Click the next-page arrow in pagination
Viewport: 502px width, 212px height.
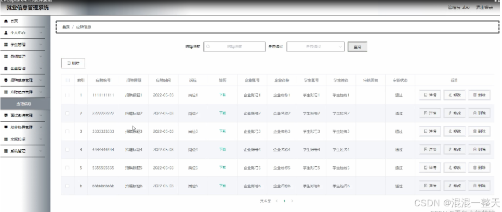(292, 201)
